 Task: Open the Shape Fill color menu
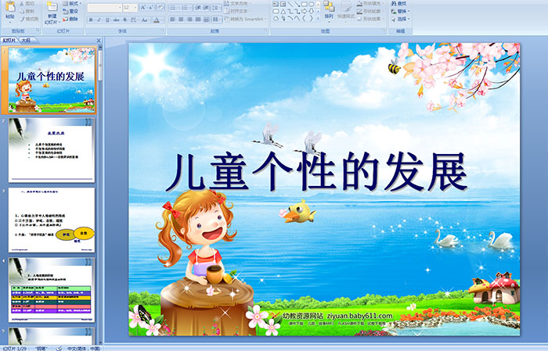coord(370,3)
